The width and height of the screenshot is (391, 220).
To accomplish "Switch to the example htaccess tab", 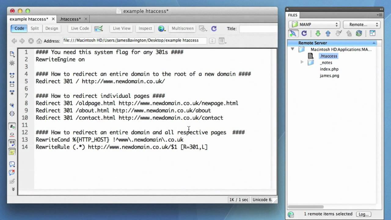I will pyautogui.click(x=29, y=19).
